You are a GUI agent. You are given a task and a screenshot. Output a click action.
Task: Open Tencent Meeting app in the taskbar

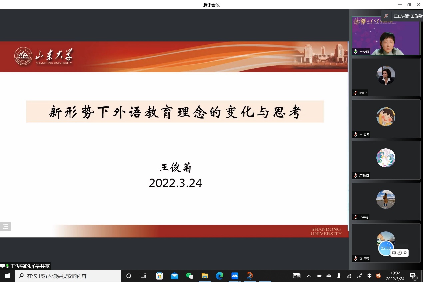coord(235,276)
